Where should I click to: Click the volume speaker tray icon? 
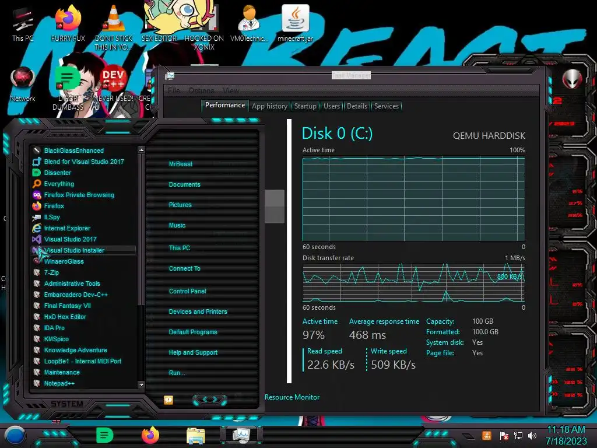click(x=532, y=435)
